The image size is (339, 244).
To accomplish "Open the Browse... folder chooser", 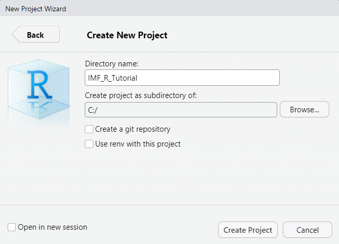I will coord(304,110).
